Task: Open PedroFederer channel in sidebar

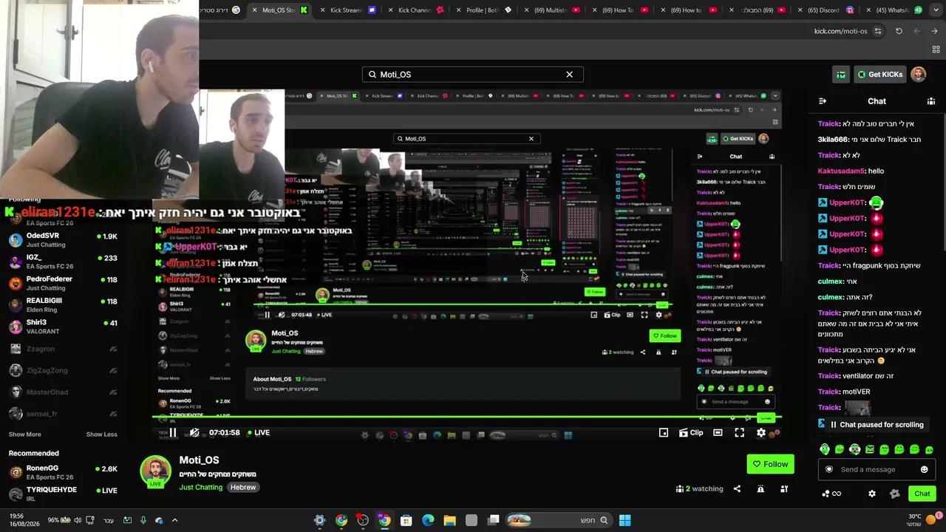Action: pyautogui.click(x=63, y=283)
